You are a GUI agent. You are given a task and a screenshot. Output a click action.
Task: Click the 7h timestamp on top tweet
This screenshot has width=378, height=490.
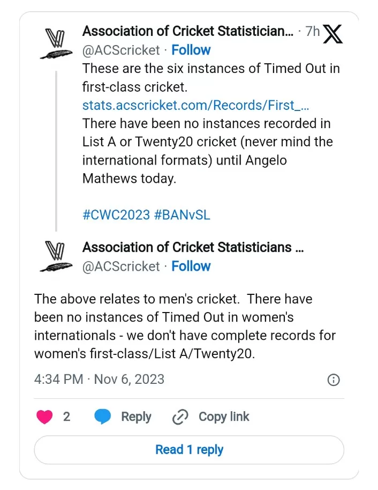point(312,32)
